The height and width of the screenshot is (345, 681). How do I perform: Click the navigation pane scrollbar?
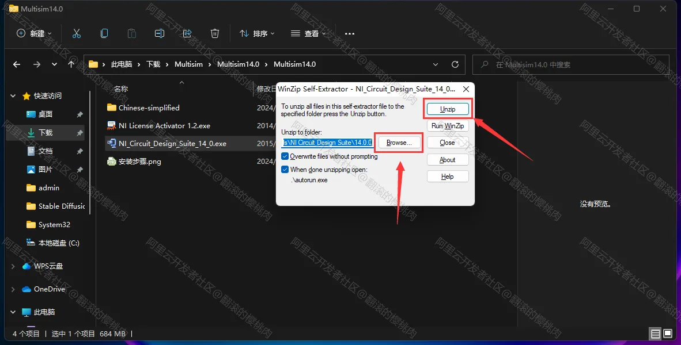click(90, 152)
